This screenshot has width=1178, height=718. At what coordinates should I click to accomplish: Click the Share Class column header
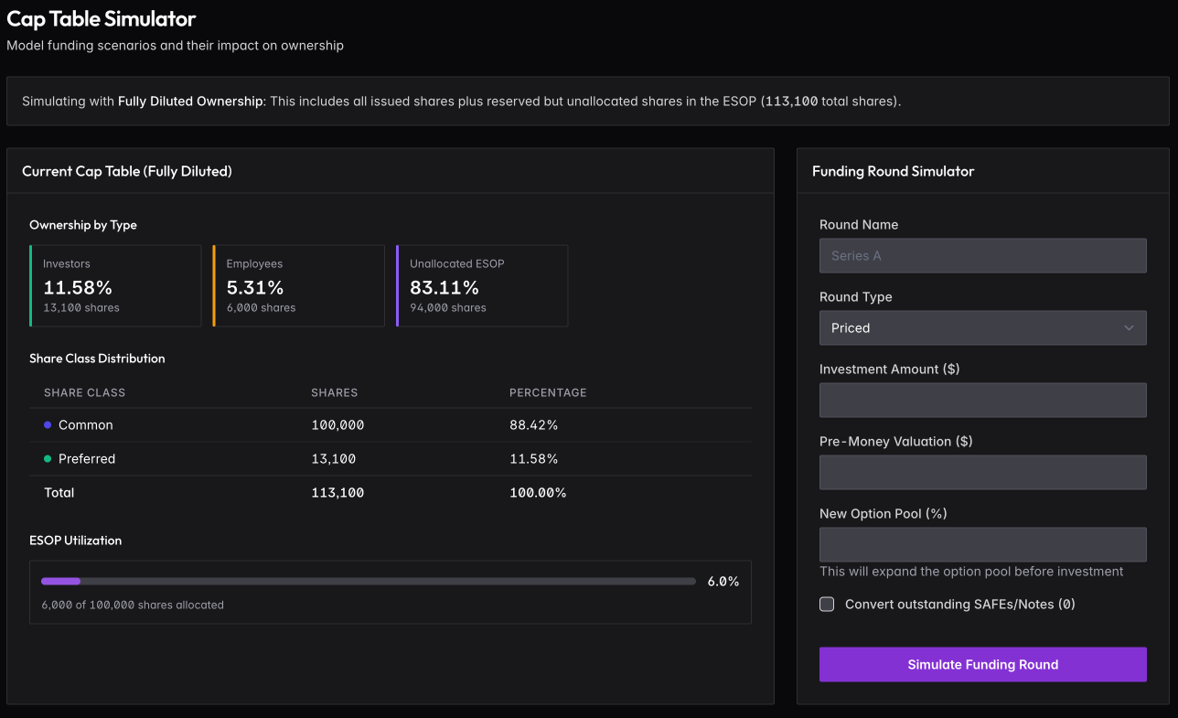pos(84,392)
